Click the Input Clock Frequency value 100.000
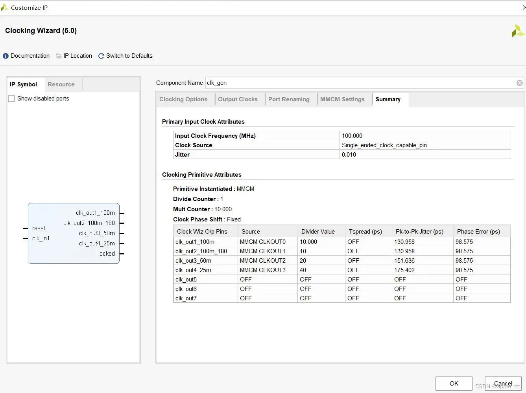This screenshot has height=393, width=526. pyautogui.click(x=425, y=136)
